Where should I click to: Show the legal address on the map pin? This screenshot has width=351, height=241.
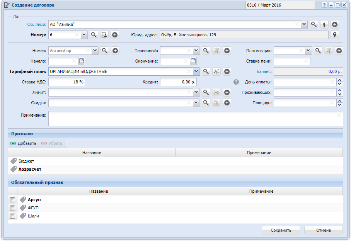[x=335, y=35]
